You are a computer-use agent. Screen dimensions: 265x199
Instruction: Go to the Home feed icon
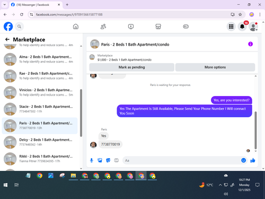click(76, 27)
